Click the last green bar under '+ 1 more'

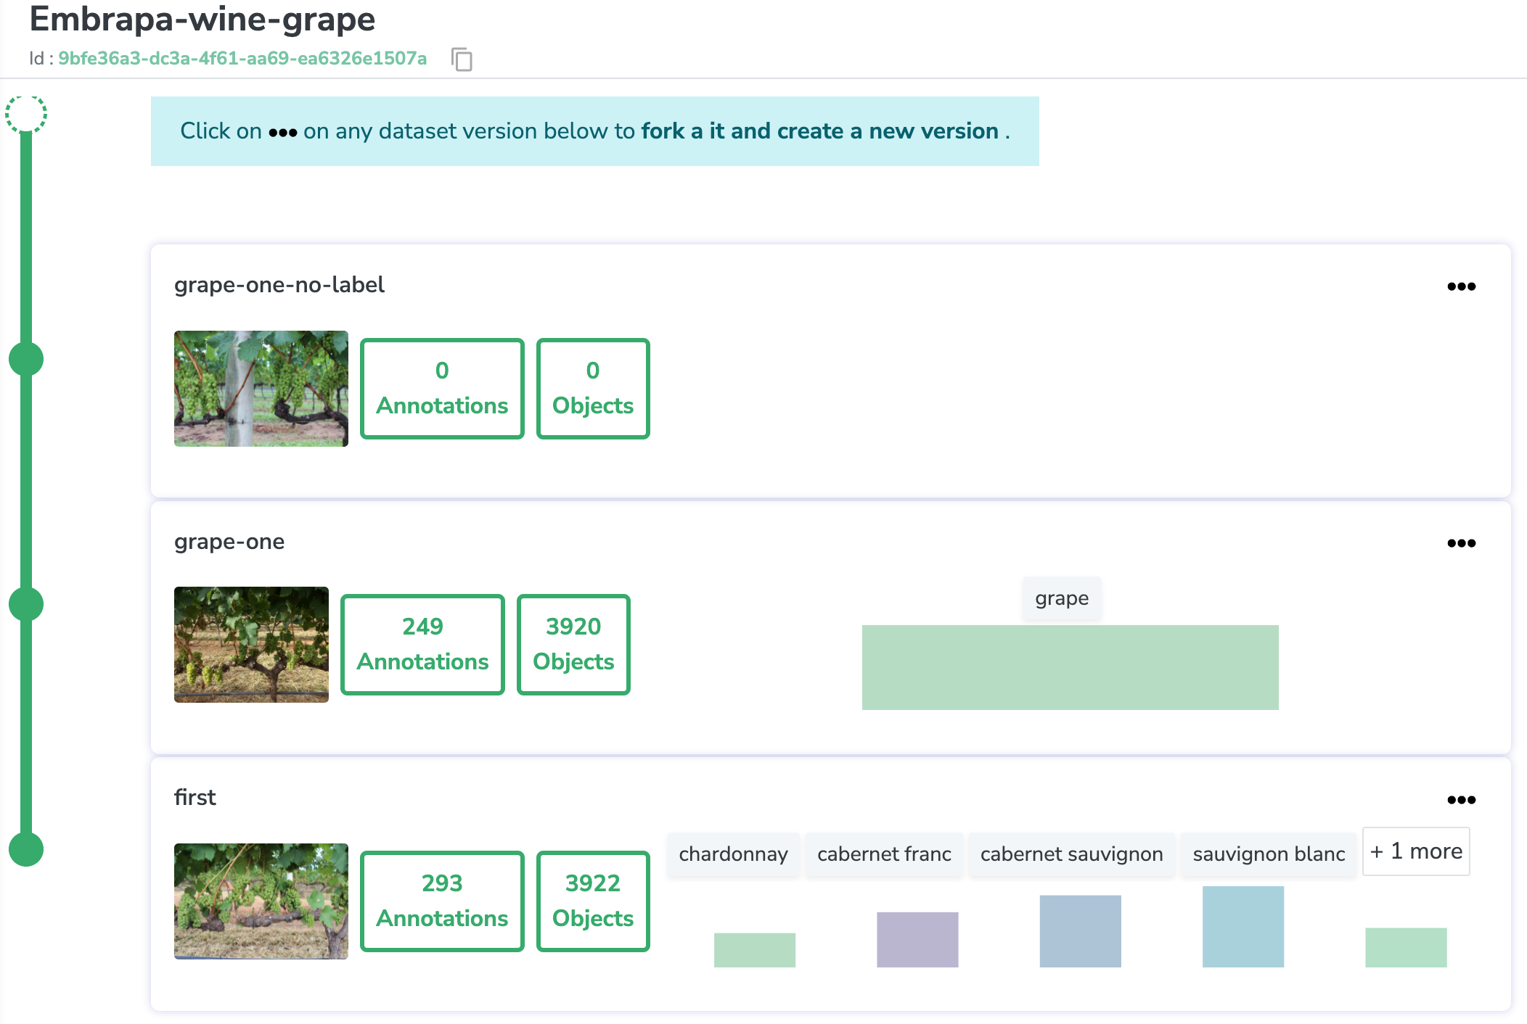pyautogui.click(x=1406, y=948)
